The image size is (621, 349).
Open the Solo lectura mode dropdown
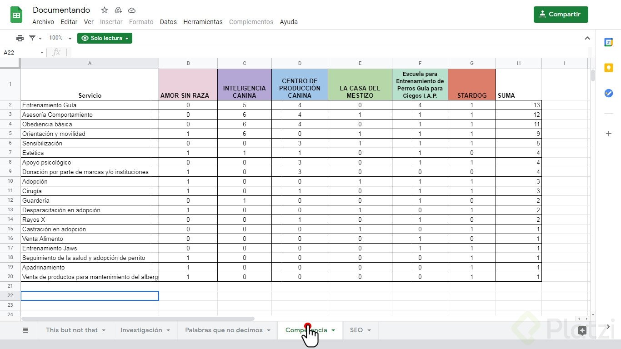(105, 38)
